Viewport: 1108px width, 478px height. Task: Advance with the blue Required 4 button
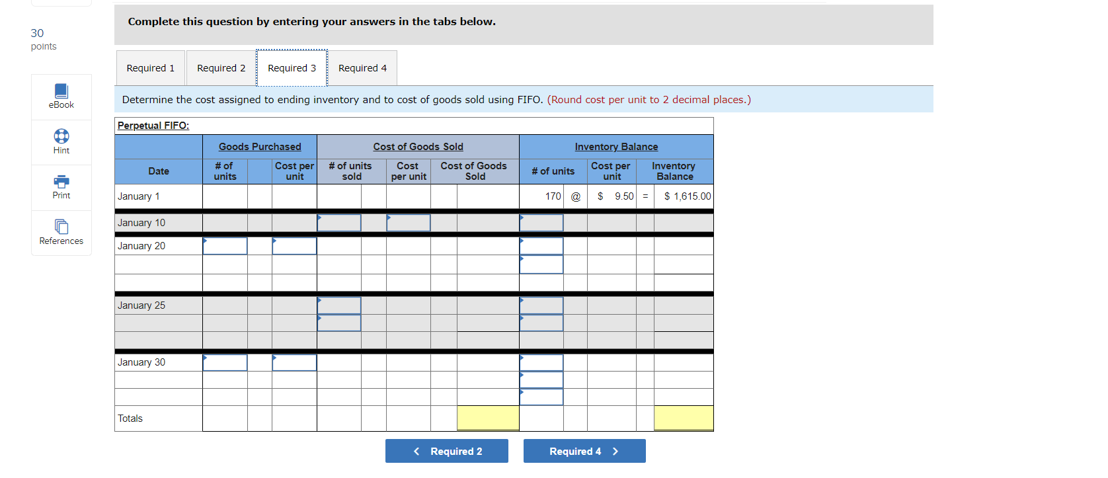[x=584, y=451]
